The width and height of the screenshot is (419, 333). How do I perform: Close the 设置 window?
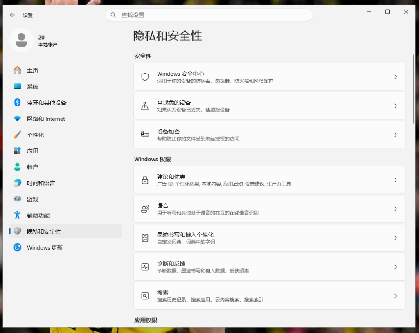pos(406,12)
